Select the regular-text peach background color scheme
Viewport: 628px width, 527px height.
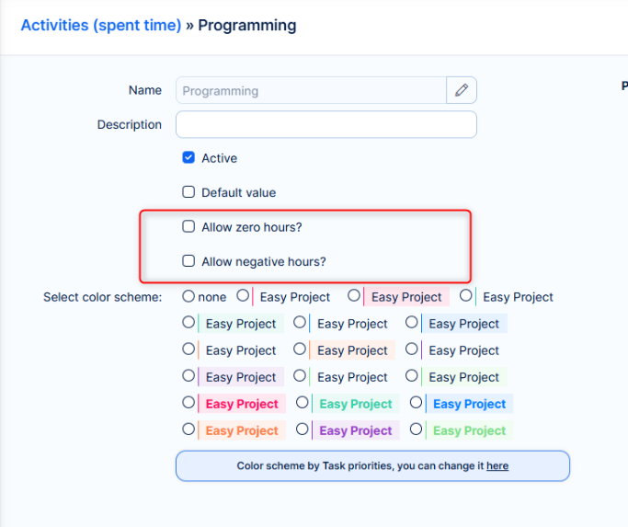[301, 349]
